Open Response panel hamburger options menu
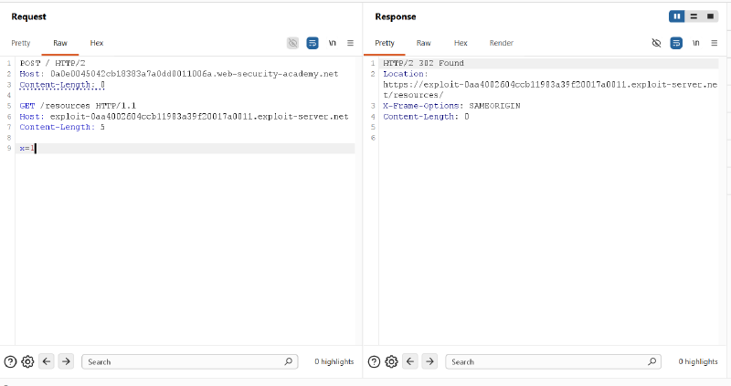 tap(714, 43)
